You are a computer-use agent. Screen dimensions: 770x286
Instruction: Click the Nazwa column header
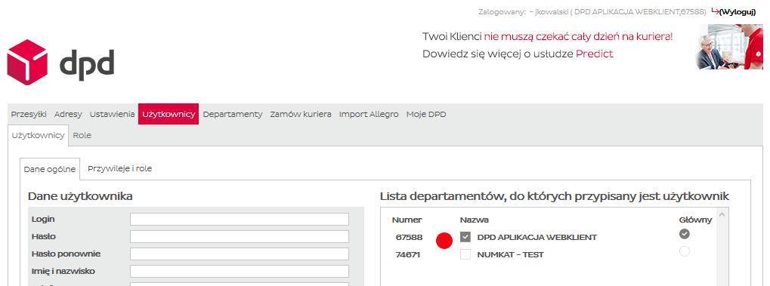[x=474, y=220]
